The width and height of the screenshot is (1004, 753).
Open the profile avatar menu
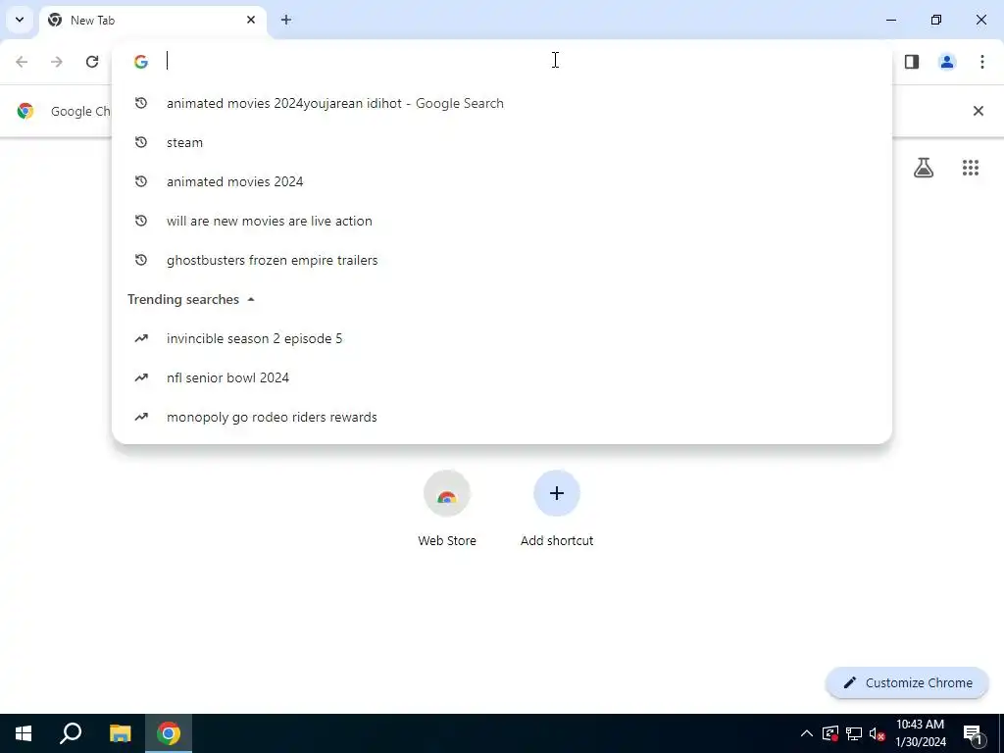click(x=947, y=62)
